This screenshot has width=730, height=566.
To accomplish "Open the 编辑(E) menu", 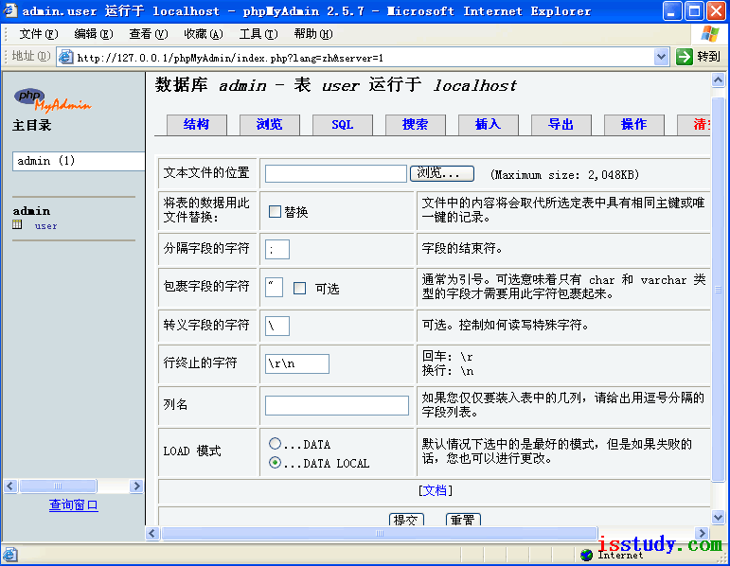I will pos(94,34).
